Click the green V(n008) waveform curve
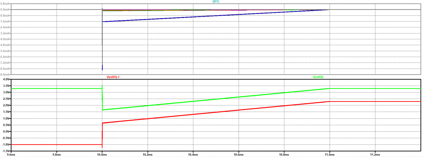Image resolution: width=425 pixels, height=157 pixels. point(216,99)
